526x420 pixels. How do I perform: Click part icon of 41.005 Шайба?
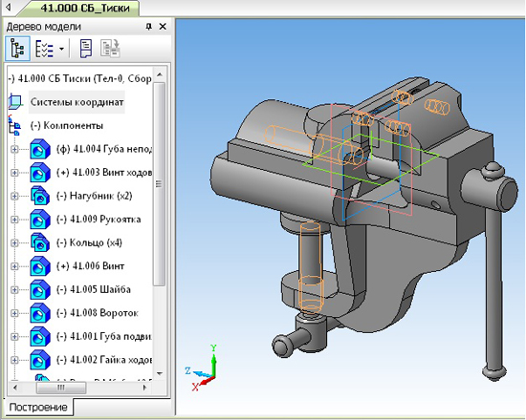[40, 290]
